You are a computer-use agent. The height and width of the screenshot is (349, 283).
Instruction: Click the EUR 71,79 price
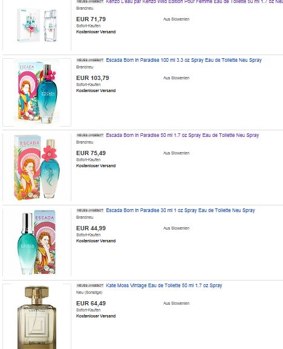[x=91, y=19]
